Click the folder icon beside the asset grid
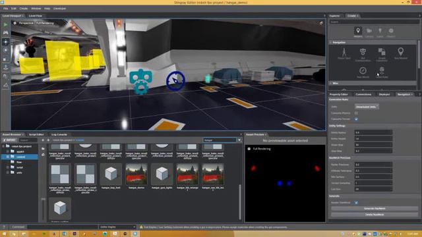Screen dimensions: 422x237 43,149
